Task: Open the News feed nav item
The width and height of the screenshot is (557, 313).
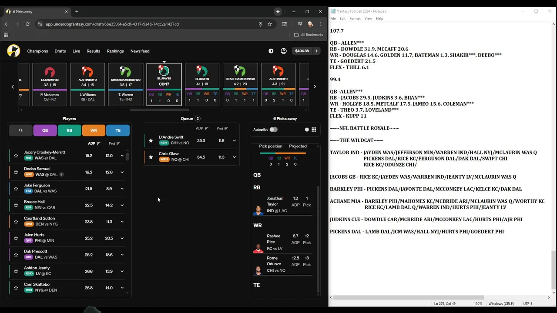Action: coord(140,51)
